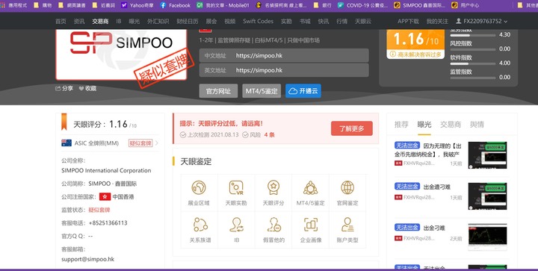This screenshot has width=538, height=271.
Task: Click the cloud icon on 开通云 button
Action: (x=293, y=91)
